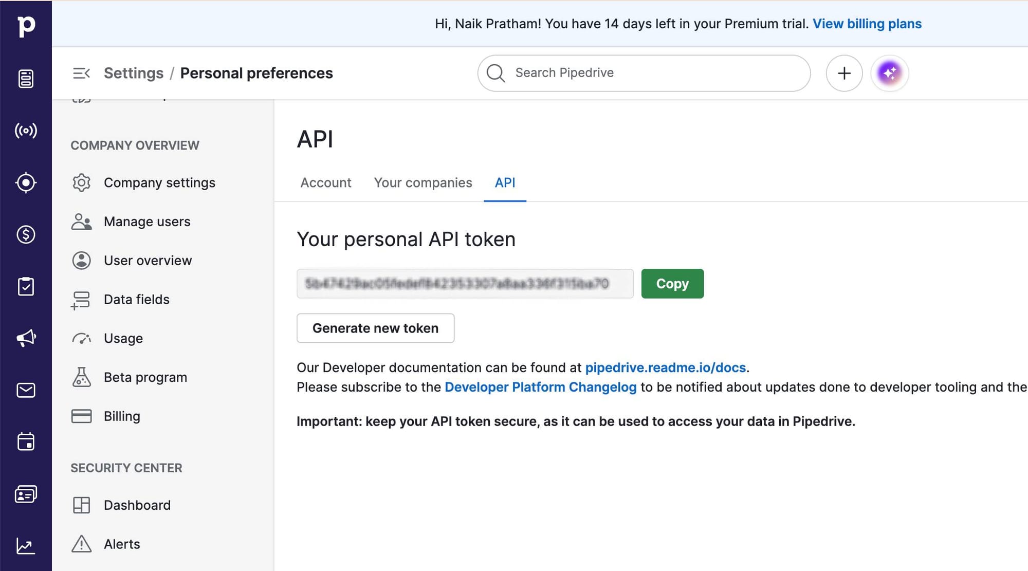This screenshot has width=1028, height=571.
Task: Open Campaigns megaphone icon
Action: click(26, 338)
